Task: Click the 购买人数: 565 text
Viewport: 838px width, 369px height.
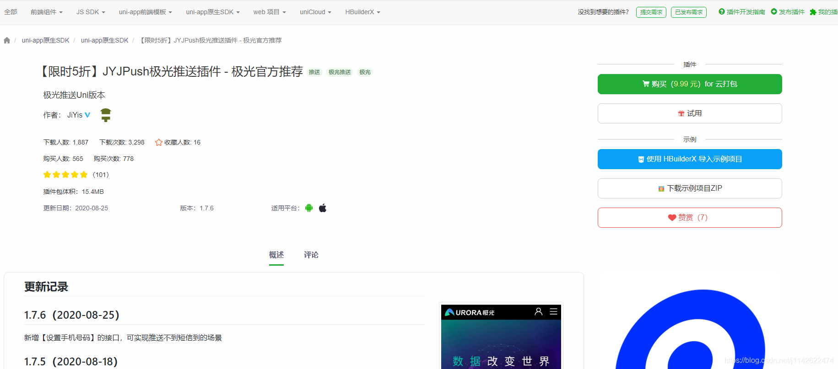Action: [63, 159]
